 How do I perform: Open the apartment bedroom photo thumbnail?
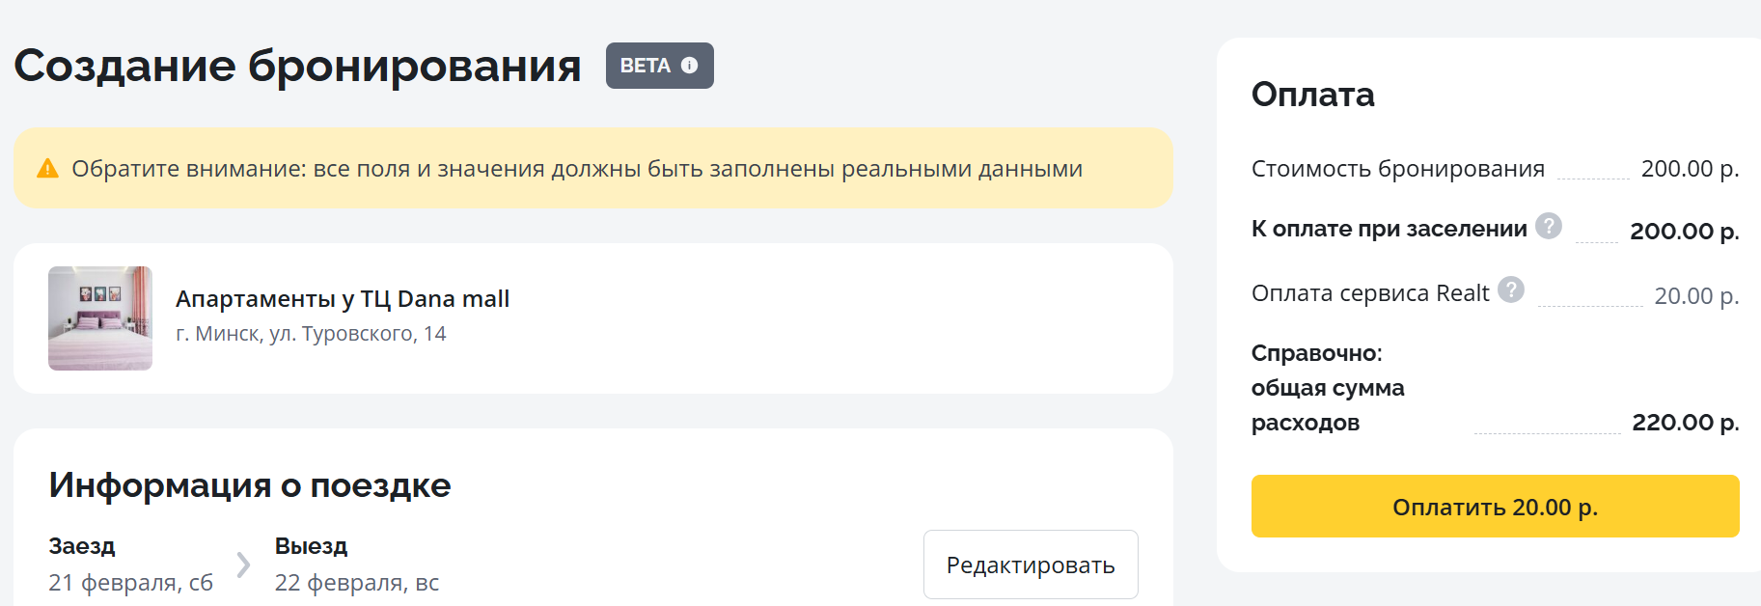click(100, 318)
